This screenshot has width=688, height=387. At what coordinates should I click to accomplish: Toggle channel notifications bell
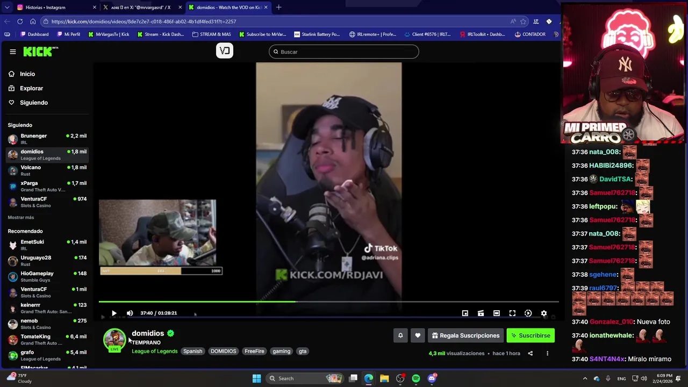pos(400,335)
